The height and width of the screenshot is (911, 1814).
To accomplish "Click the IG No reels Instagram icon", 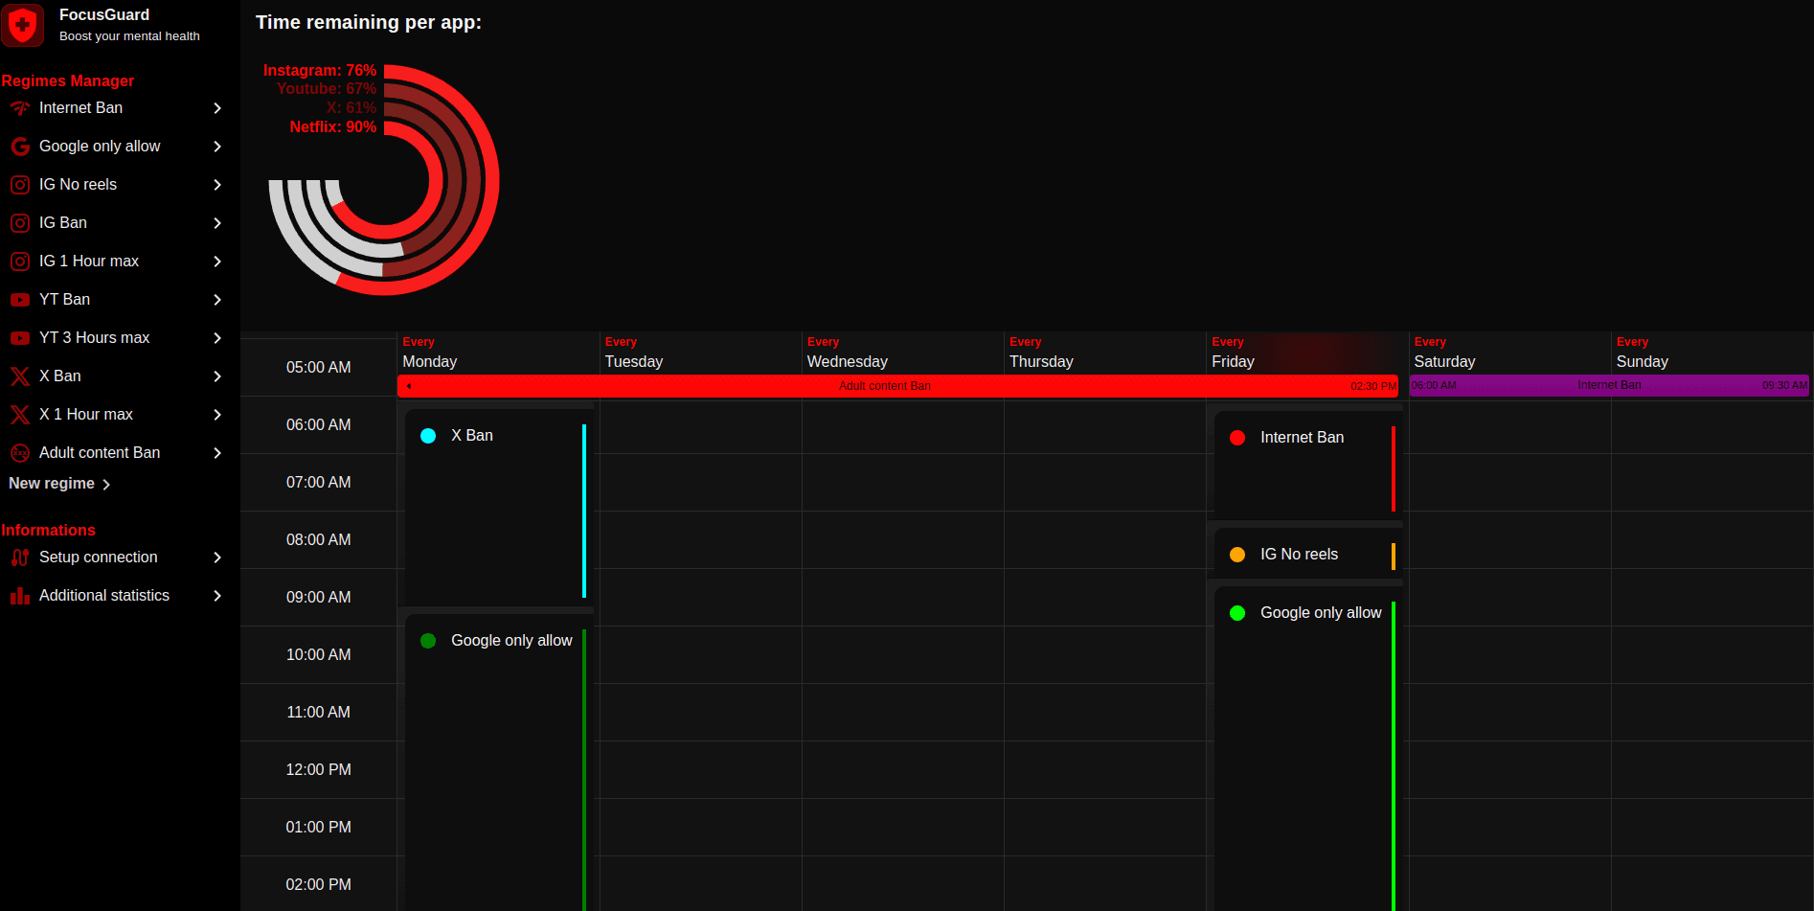I will 20,185.
